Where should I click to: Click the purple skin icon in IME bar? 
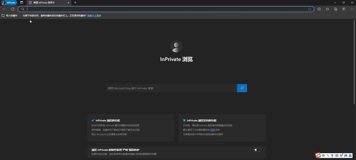pos(341,156)
